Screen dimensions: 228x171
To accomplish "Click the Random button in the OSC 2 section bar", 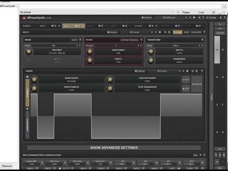I will coord(113,32).
